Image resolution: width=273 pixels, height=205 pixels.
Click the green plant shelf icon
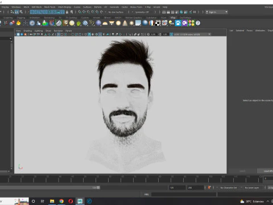(78, 23)
